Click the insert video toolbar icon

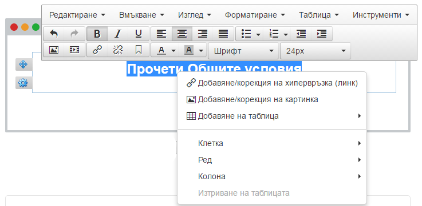[x=74, y=50]
